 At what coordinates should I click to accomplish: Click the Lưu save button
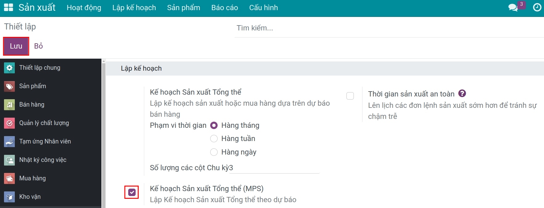(16, 46)
